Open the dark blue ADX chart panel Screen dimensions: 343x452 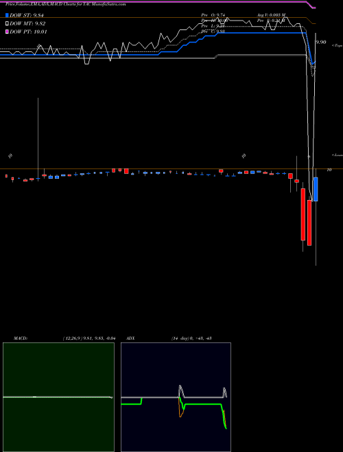click(x=176, y=397)
